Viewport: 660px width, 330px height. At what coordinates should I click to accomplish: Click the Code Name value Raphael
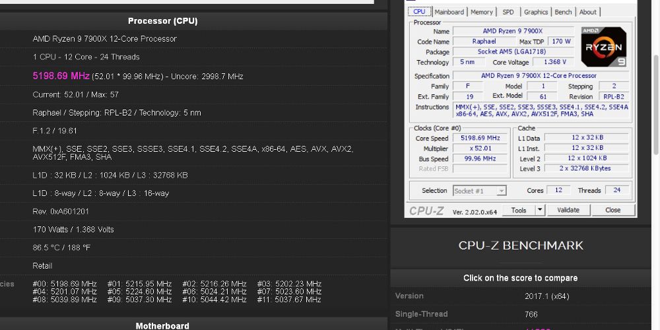tap(484, 41)
